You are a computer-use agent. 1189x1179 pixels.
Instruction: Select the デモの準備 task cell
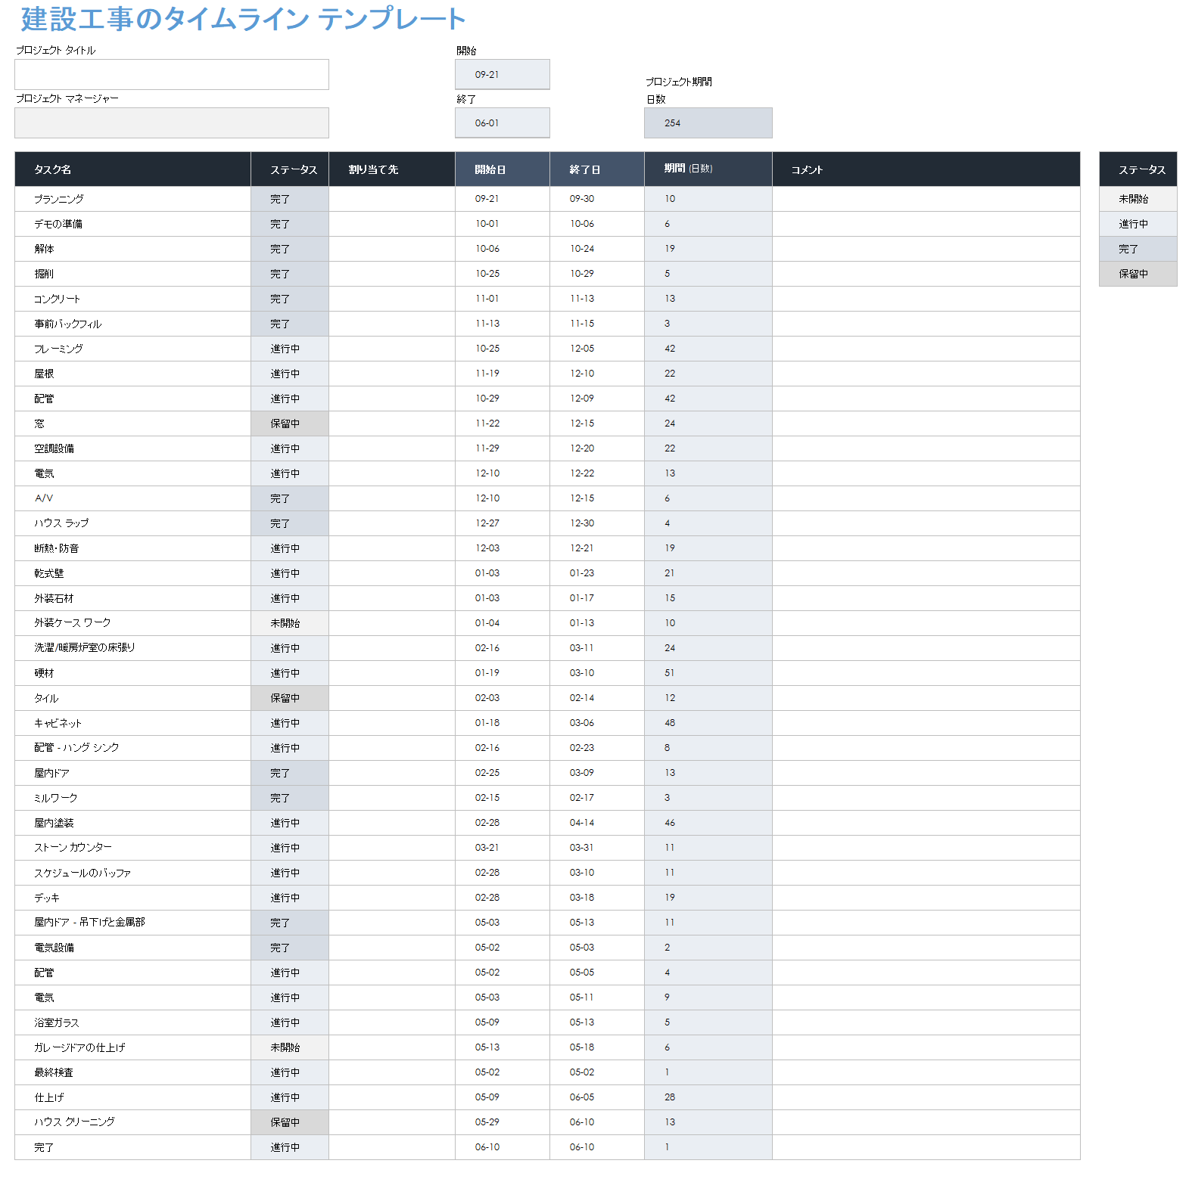click(x=133, y=224)
